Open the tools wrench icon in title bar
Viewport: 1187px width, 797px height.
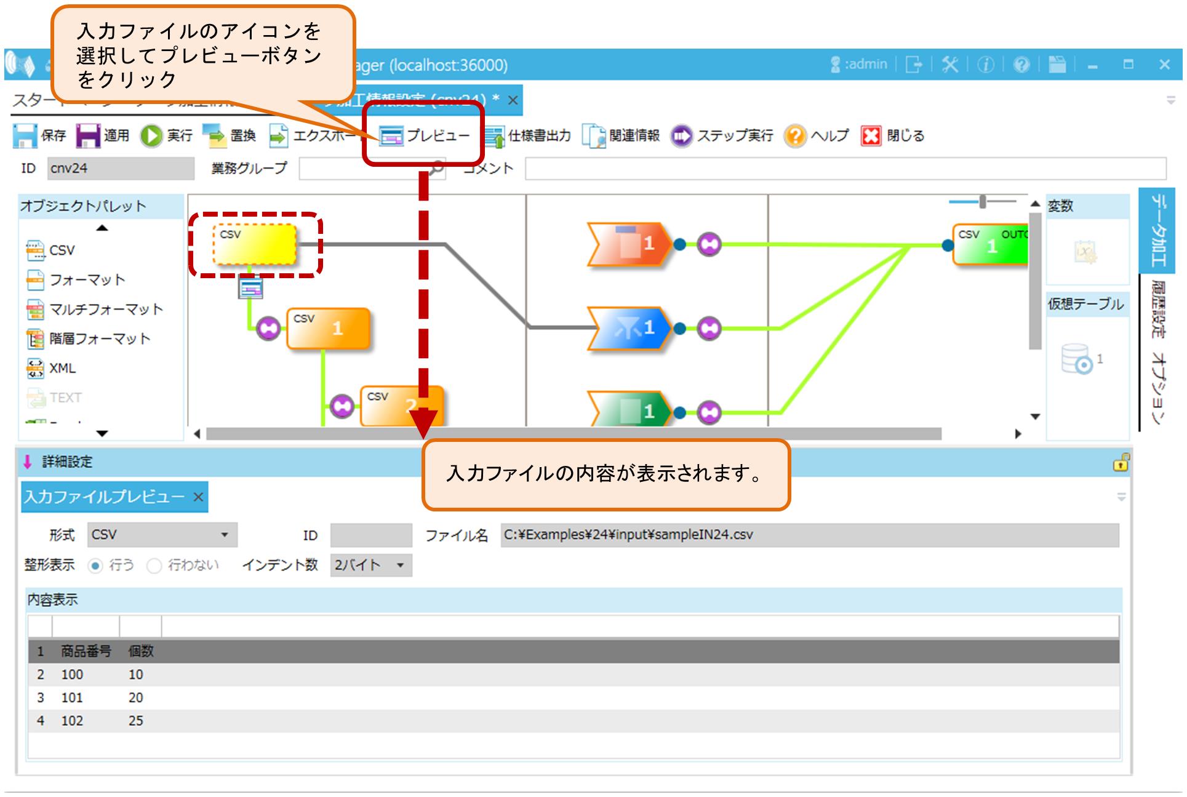pyautogui.click(x=950, y=64)
